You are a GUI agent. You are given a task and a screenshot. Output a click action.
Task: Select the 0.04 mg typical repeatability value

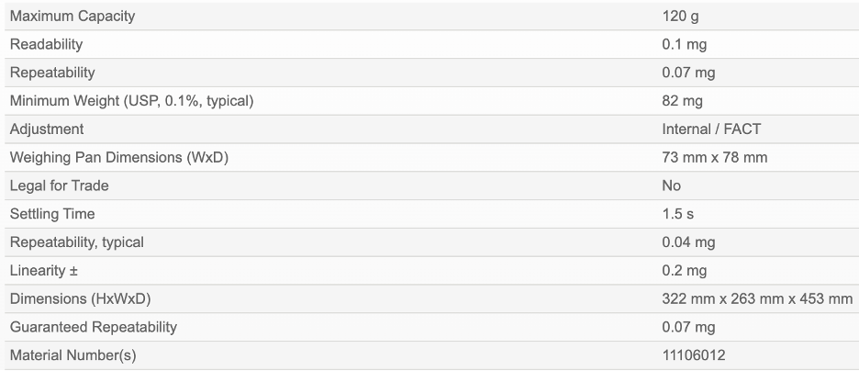click(688, 242)
